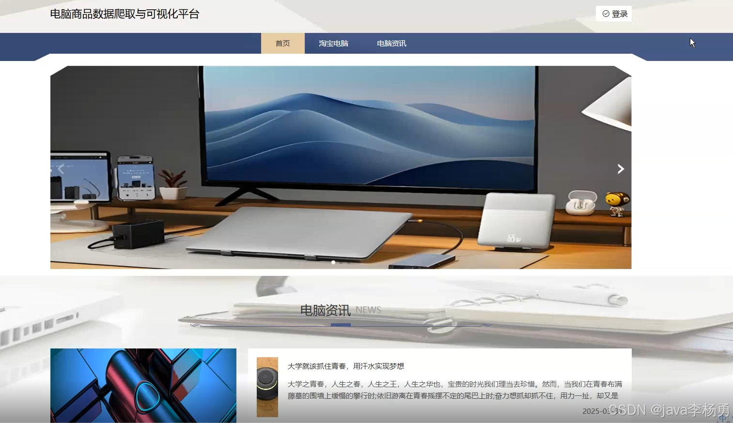Click the previous arrow on the banner carousel
Viewport: 733px width, 423px height.
61,168
